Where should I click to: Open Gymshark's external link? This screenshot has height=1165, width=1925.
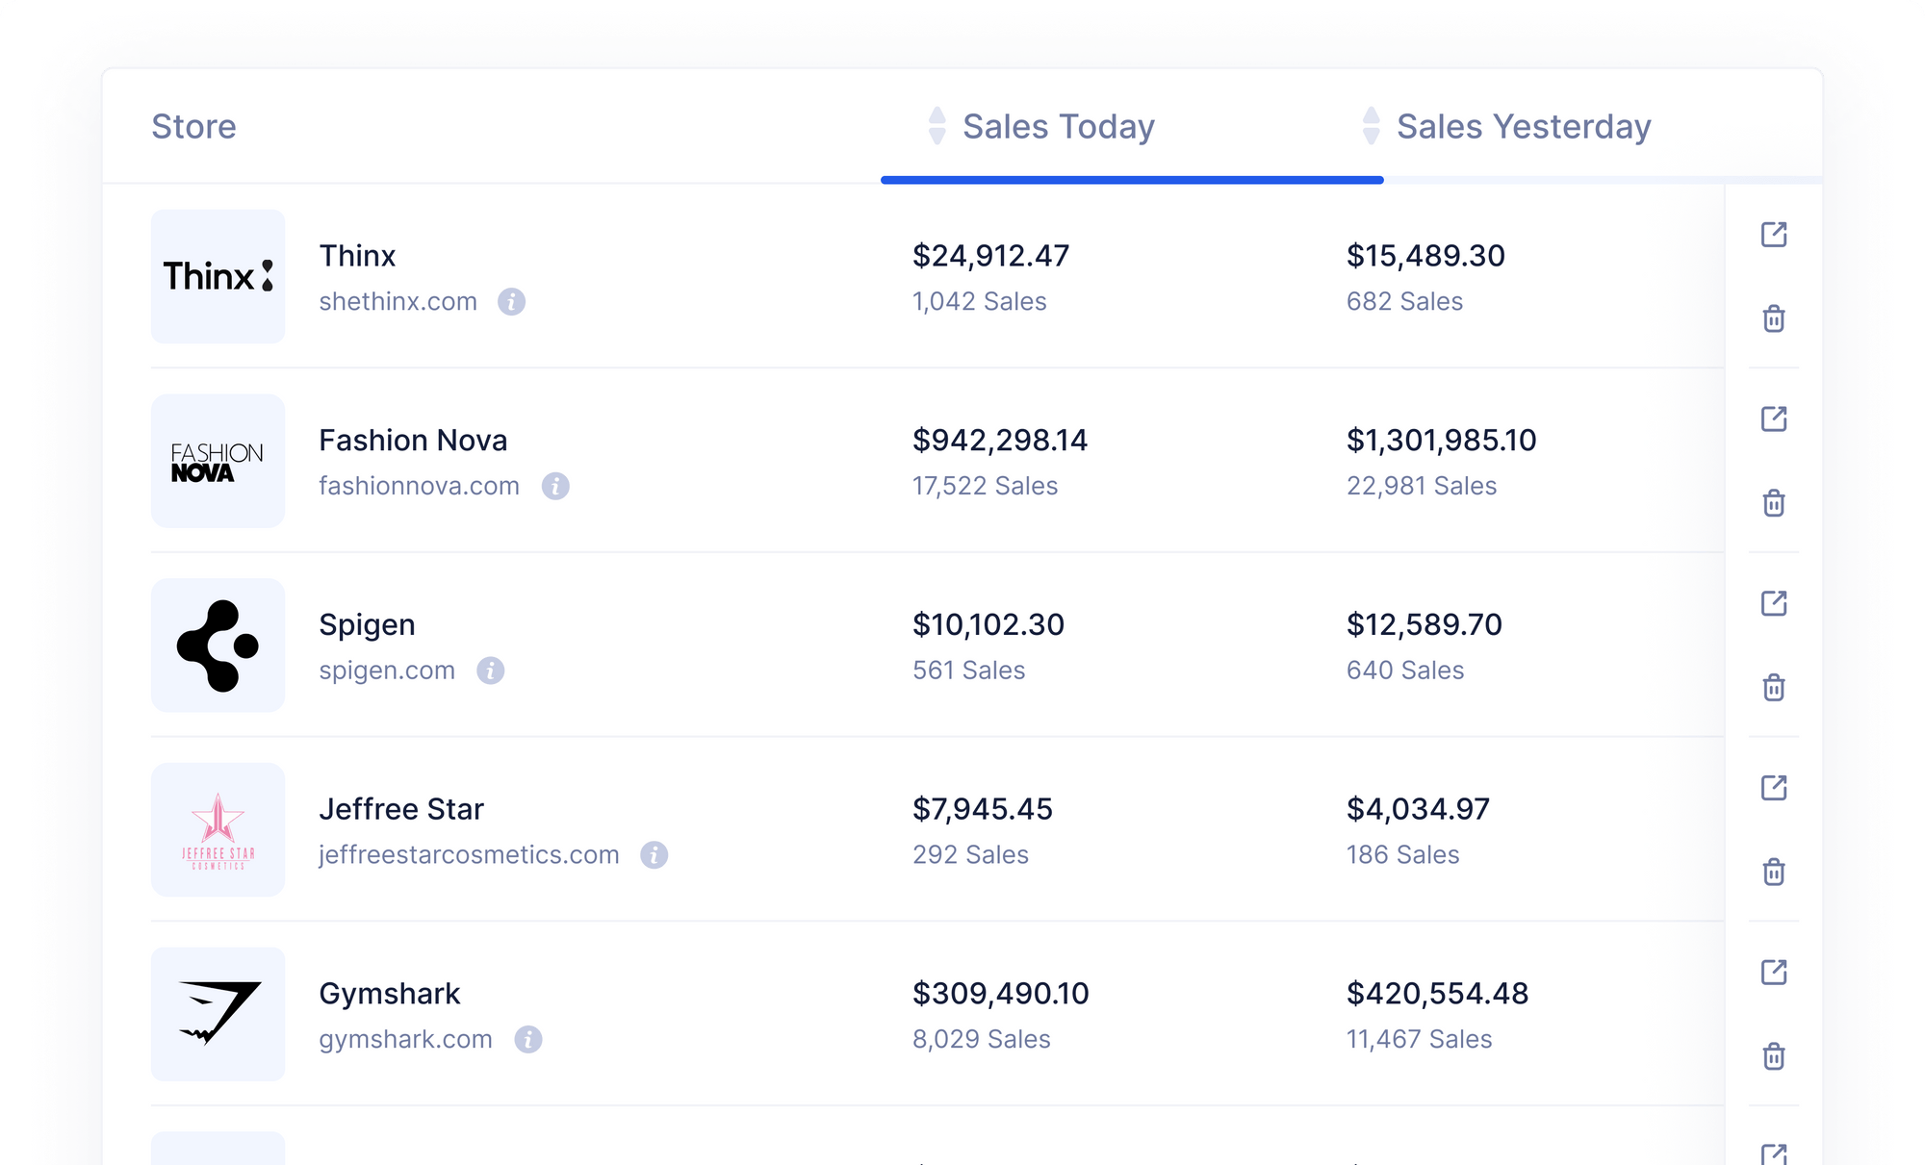[1776, 972]
